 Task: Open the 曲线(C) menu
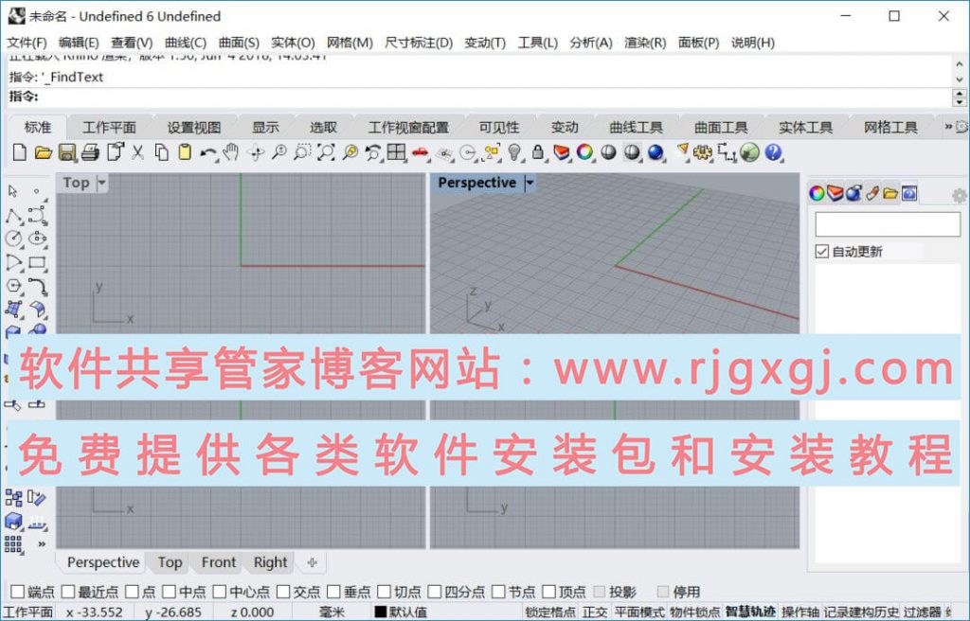[185, 43]
